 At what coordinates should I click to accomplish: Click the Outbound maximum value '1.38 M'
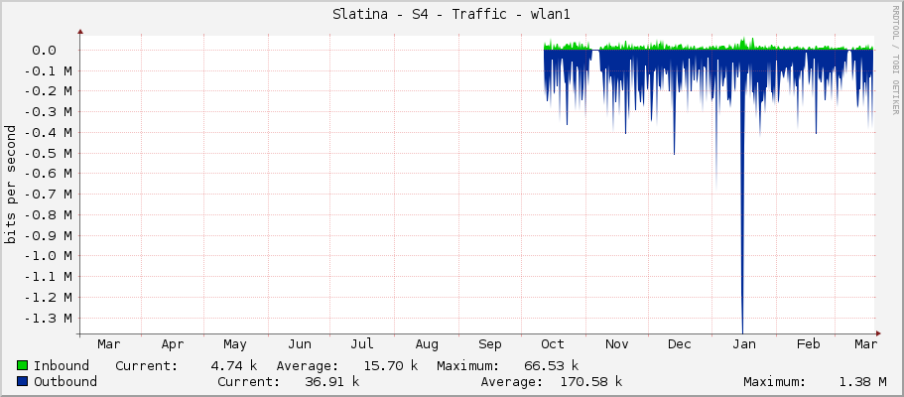coord(862,381)
